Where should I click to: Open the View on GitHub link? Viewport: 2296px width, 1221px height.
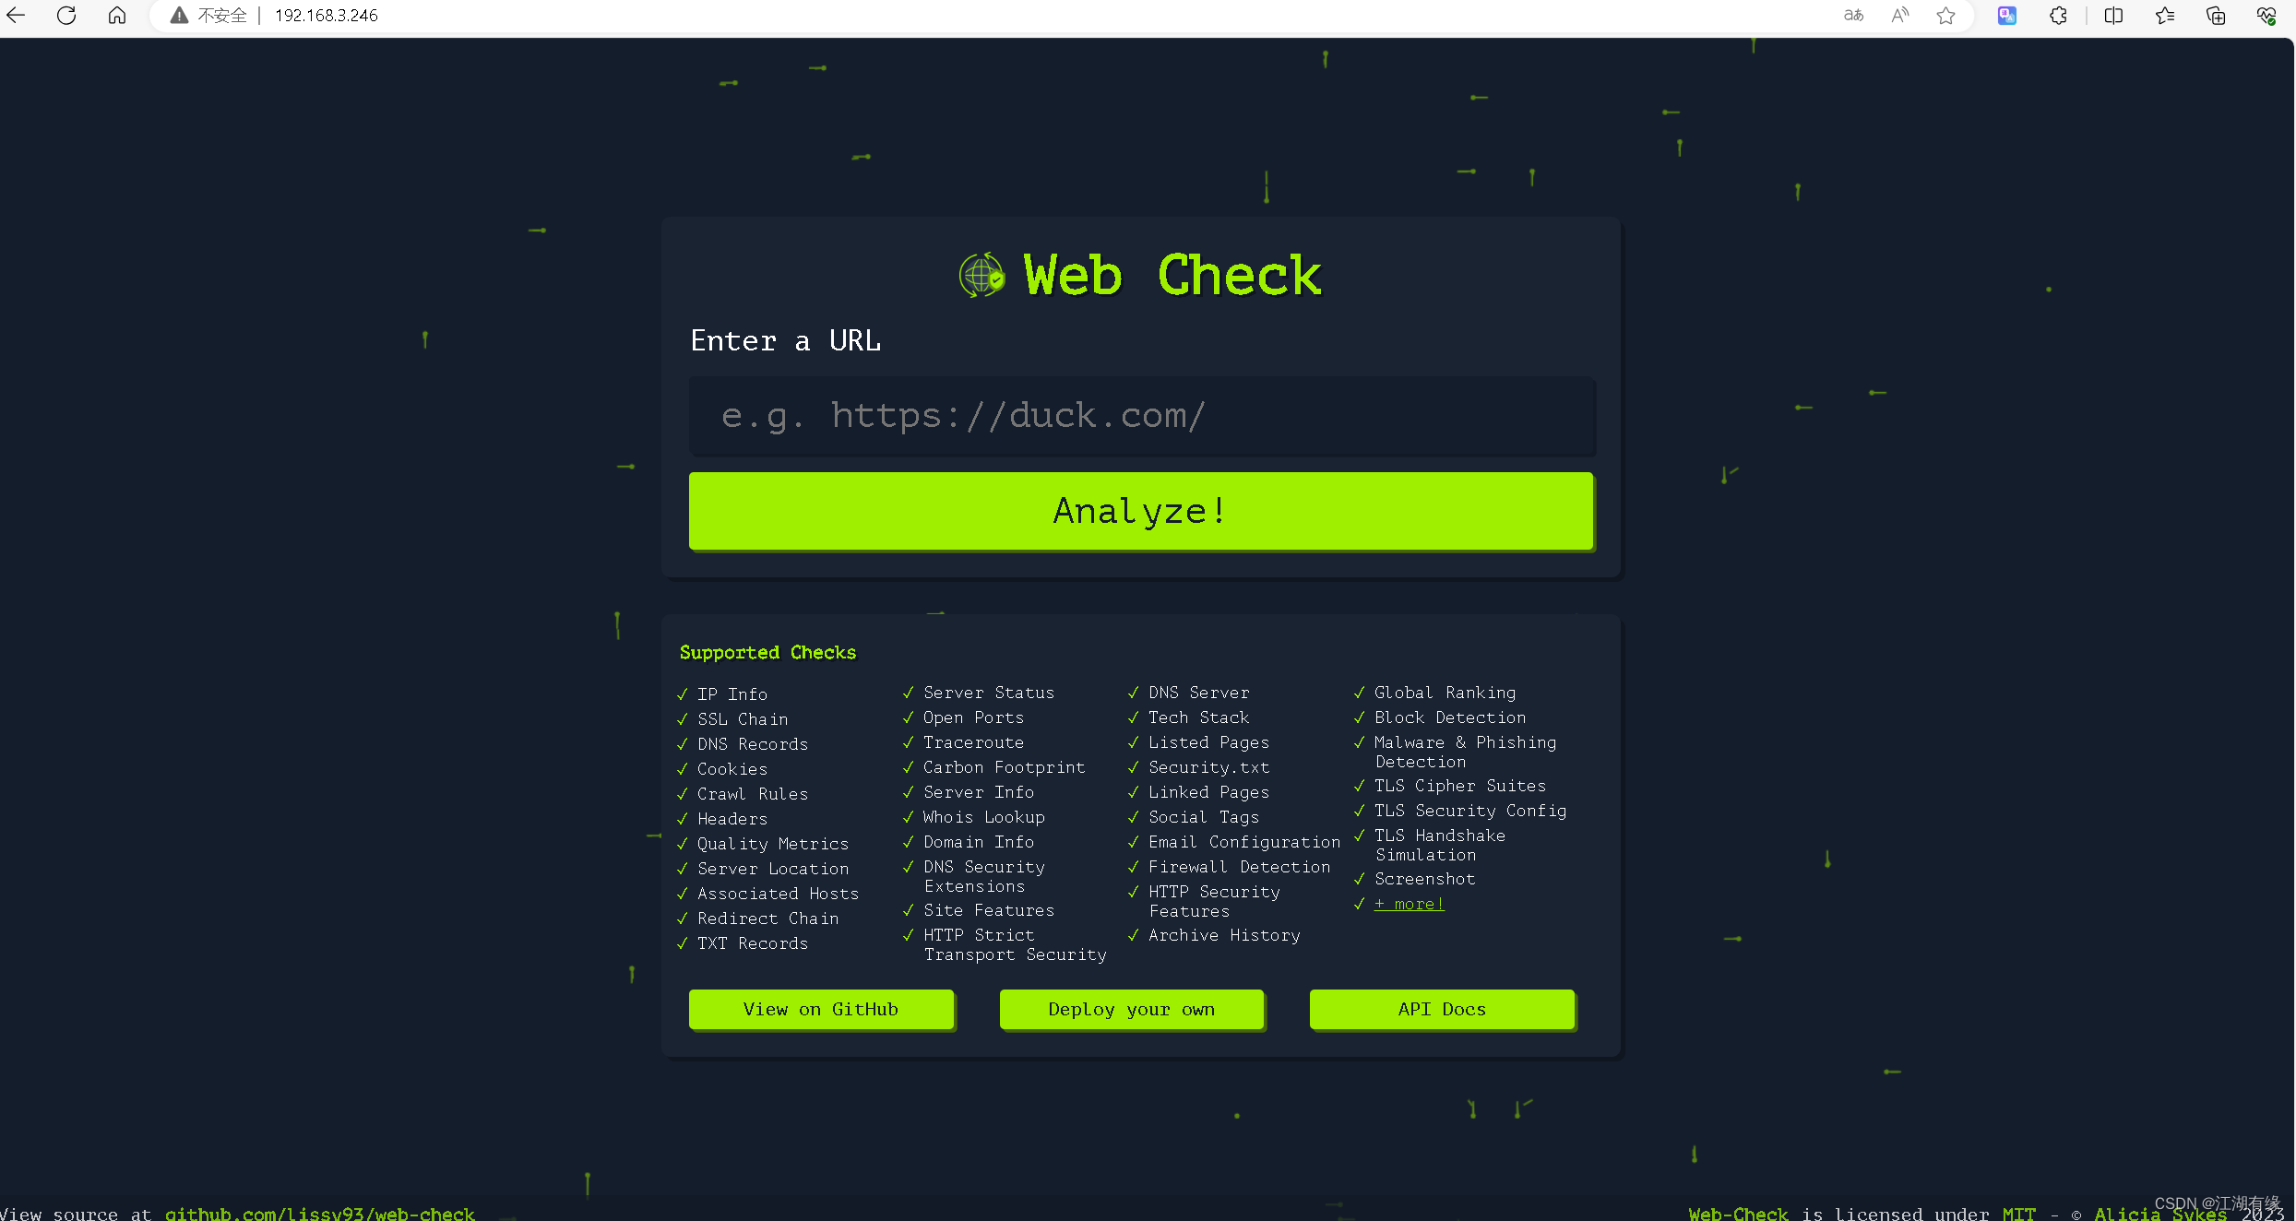point(822,1008)
